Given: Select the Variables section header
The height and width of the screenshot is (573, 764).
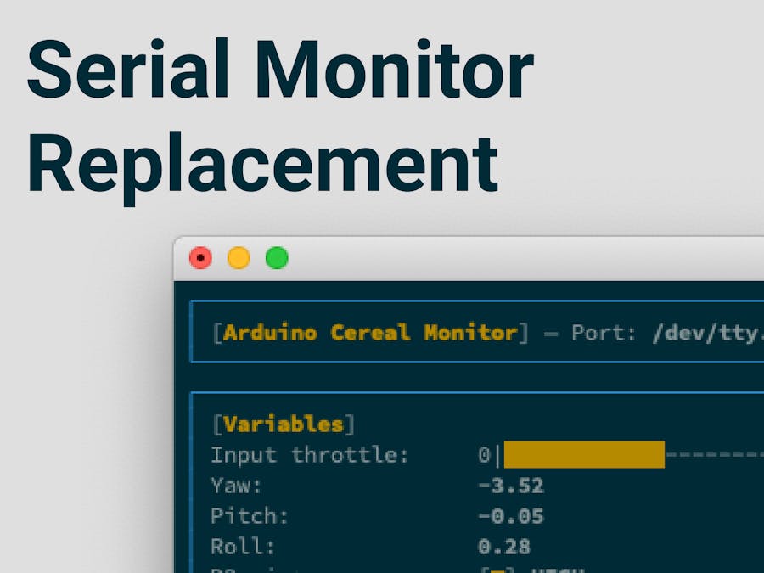Looking at the screenshot, I should 284,424.
